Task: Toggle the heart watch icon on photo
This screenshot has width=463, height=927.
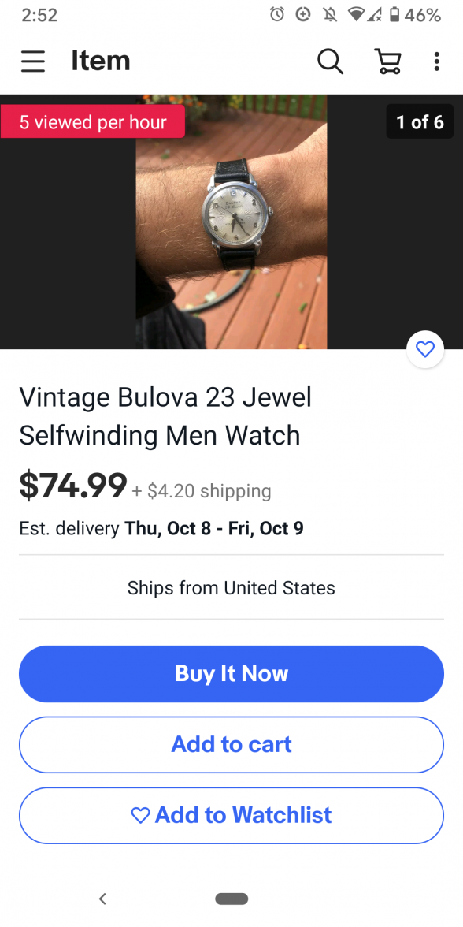Action: point(425,349)
